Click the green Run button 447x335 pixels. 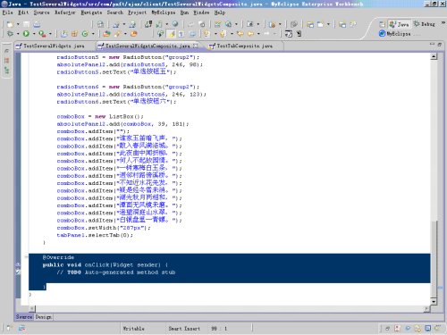pyautogui.click(x=26, y=34)
